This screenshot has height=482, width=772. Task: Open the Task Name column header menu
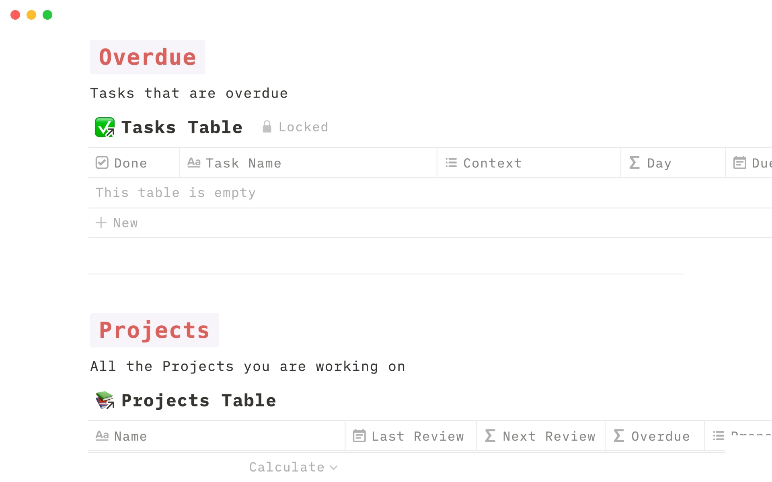click(308, 163)
